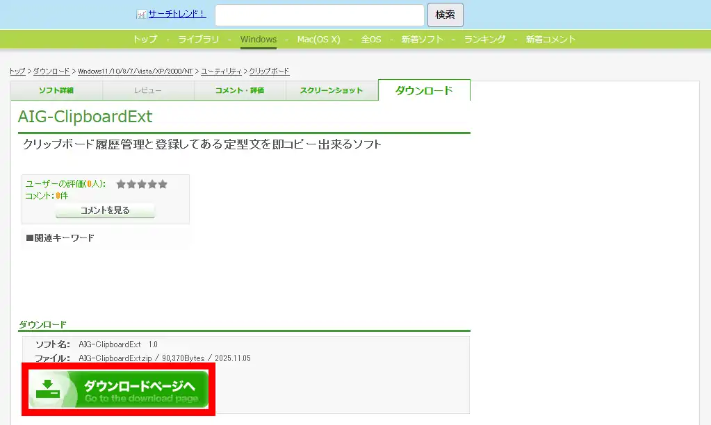View 新着ソフト in the navigation bar
This screenshot has height=425, width=711.
point(423,40)
